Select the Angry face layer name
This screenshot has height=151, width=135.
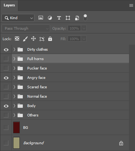tap(36, 78)
